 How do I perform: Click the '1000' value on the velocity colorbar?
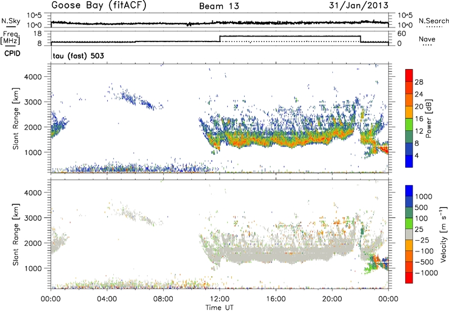[x=424, y=196]
